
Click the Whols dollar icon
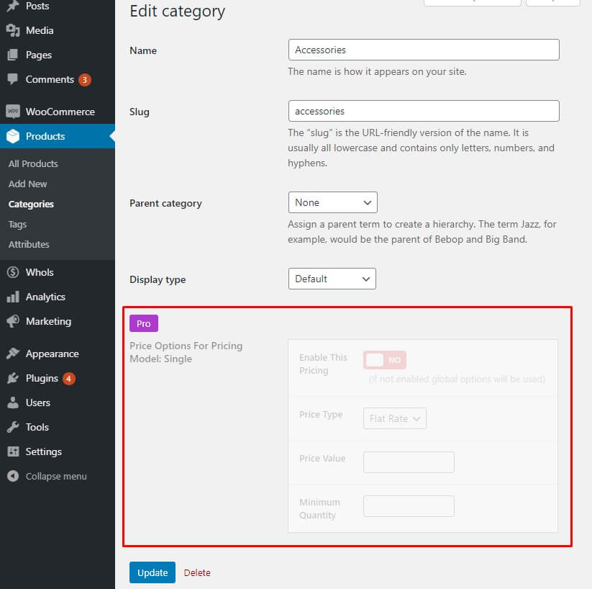click(13, 272)
